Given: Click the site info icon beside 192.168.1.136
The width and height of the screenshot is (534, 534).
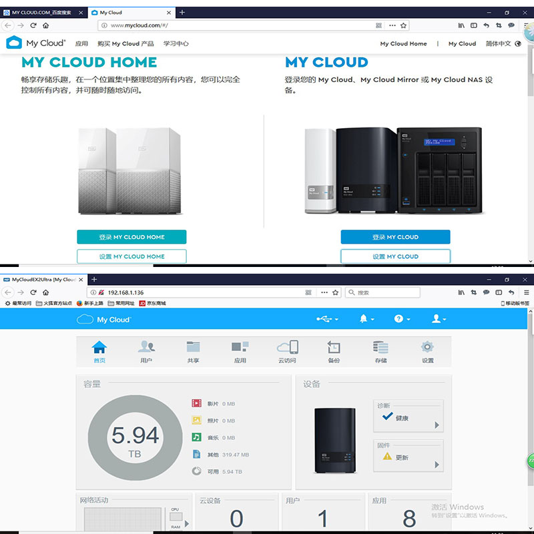Looking at the screenshot, I should click(93, 292).
